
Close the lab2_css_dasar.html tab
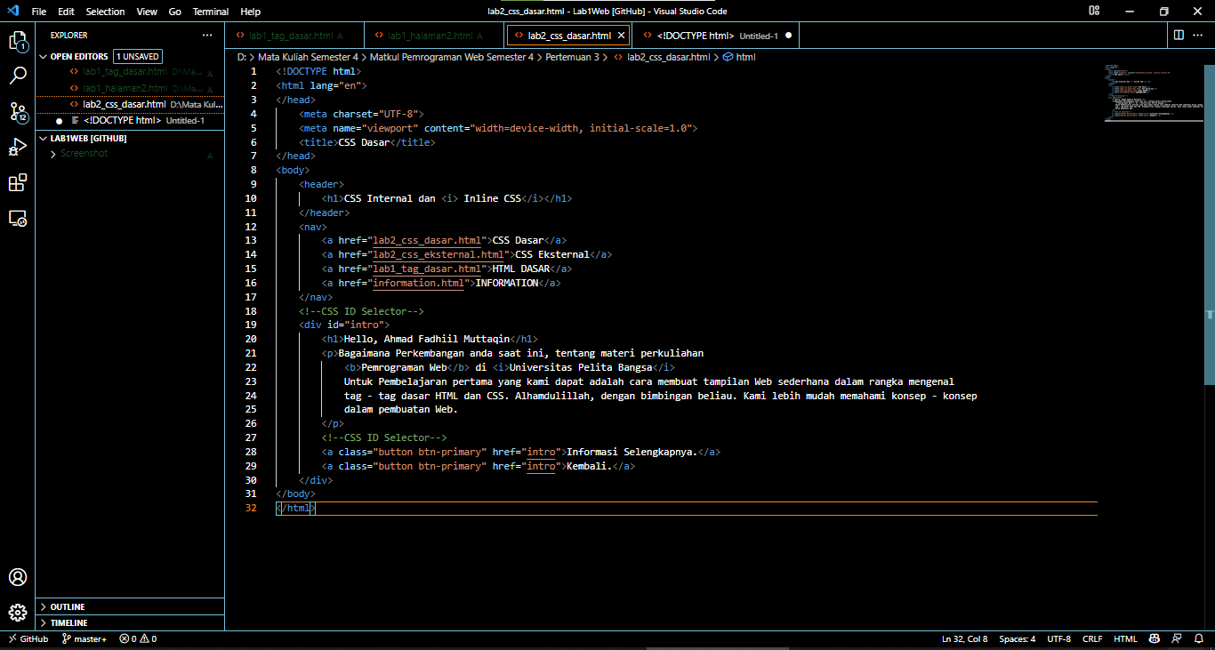pos(622,35)
